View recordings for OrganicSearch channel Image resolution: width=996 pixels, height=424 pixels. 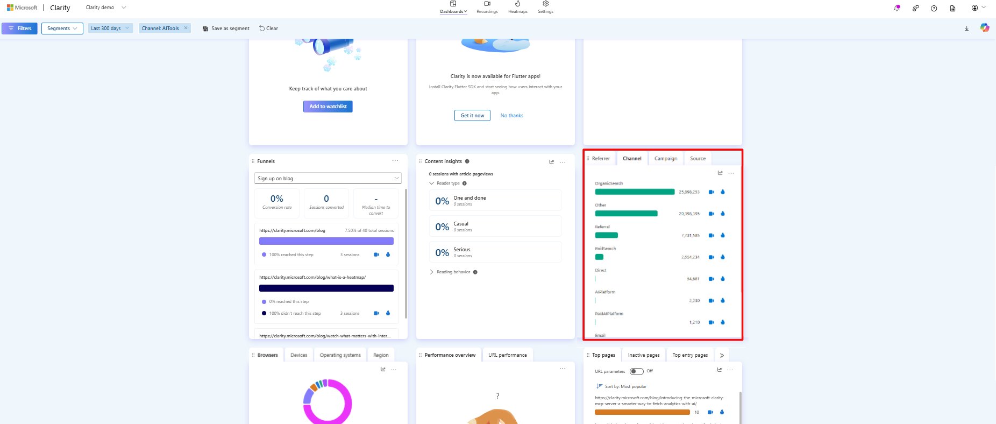pyautogui.click(x=711, y=192)
